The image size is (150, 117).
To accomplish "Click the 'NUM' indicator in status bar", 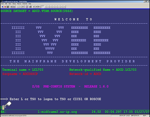I will [145, 116].
